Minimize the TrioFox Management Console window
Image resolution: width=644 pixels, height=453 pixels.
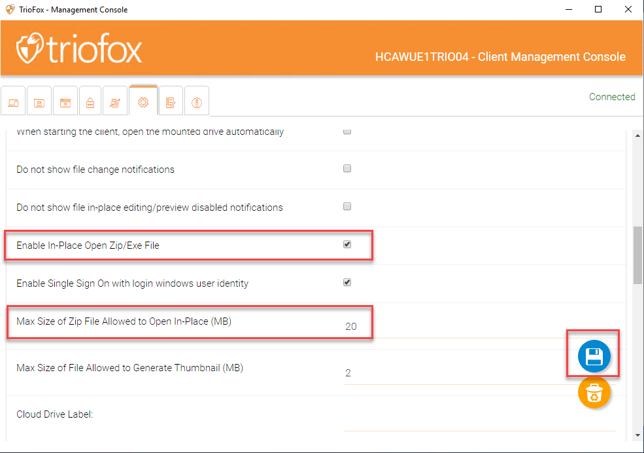[569, 9]
